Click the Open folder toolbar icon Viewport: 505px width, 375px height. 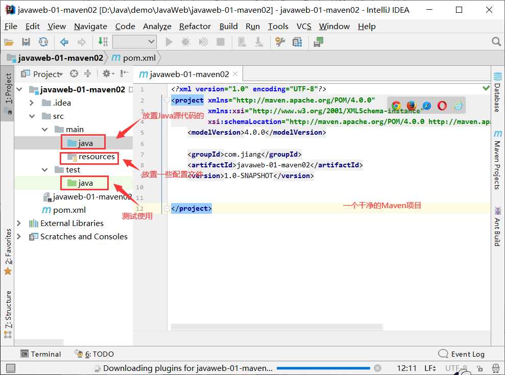(9, 42)
